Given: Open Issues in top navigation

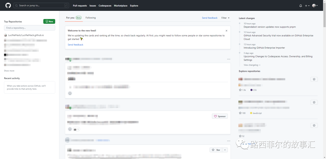Looking at the screenshot, I should click(93, 6).
